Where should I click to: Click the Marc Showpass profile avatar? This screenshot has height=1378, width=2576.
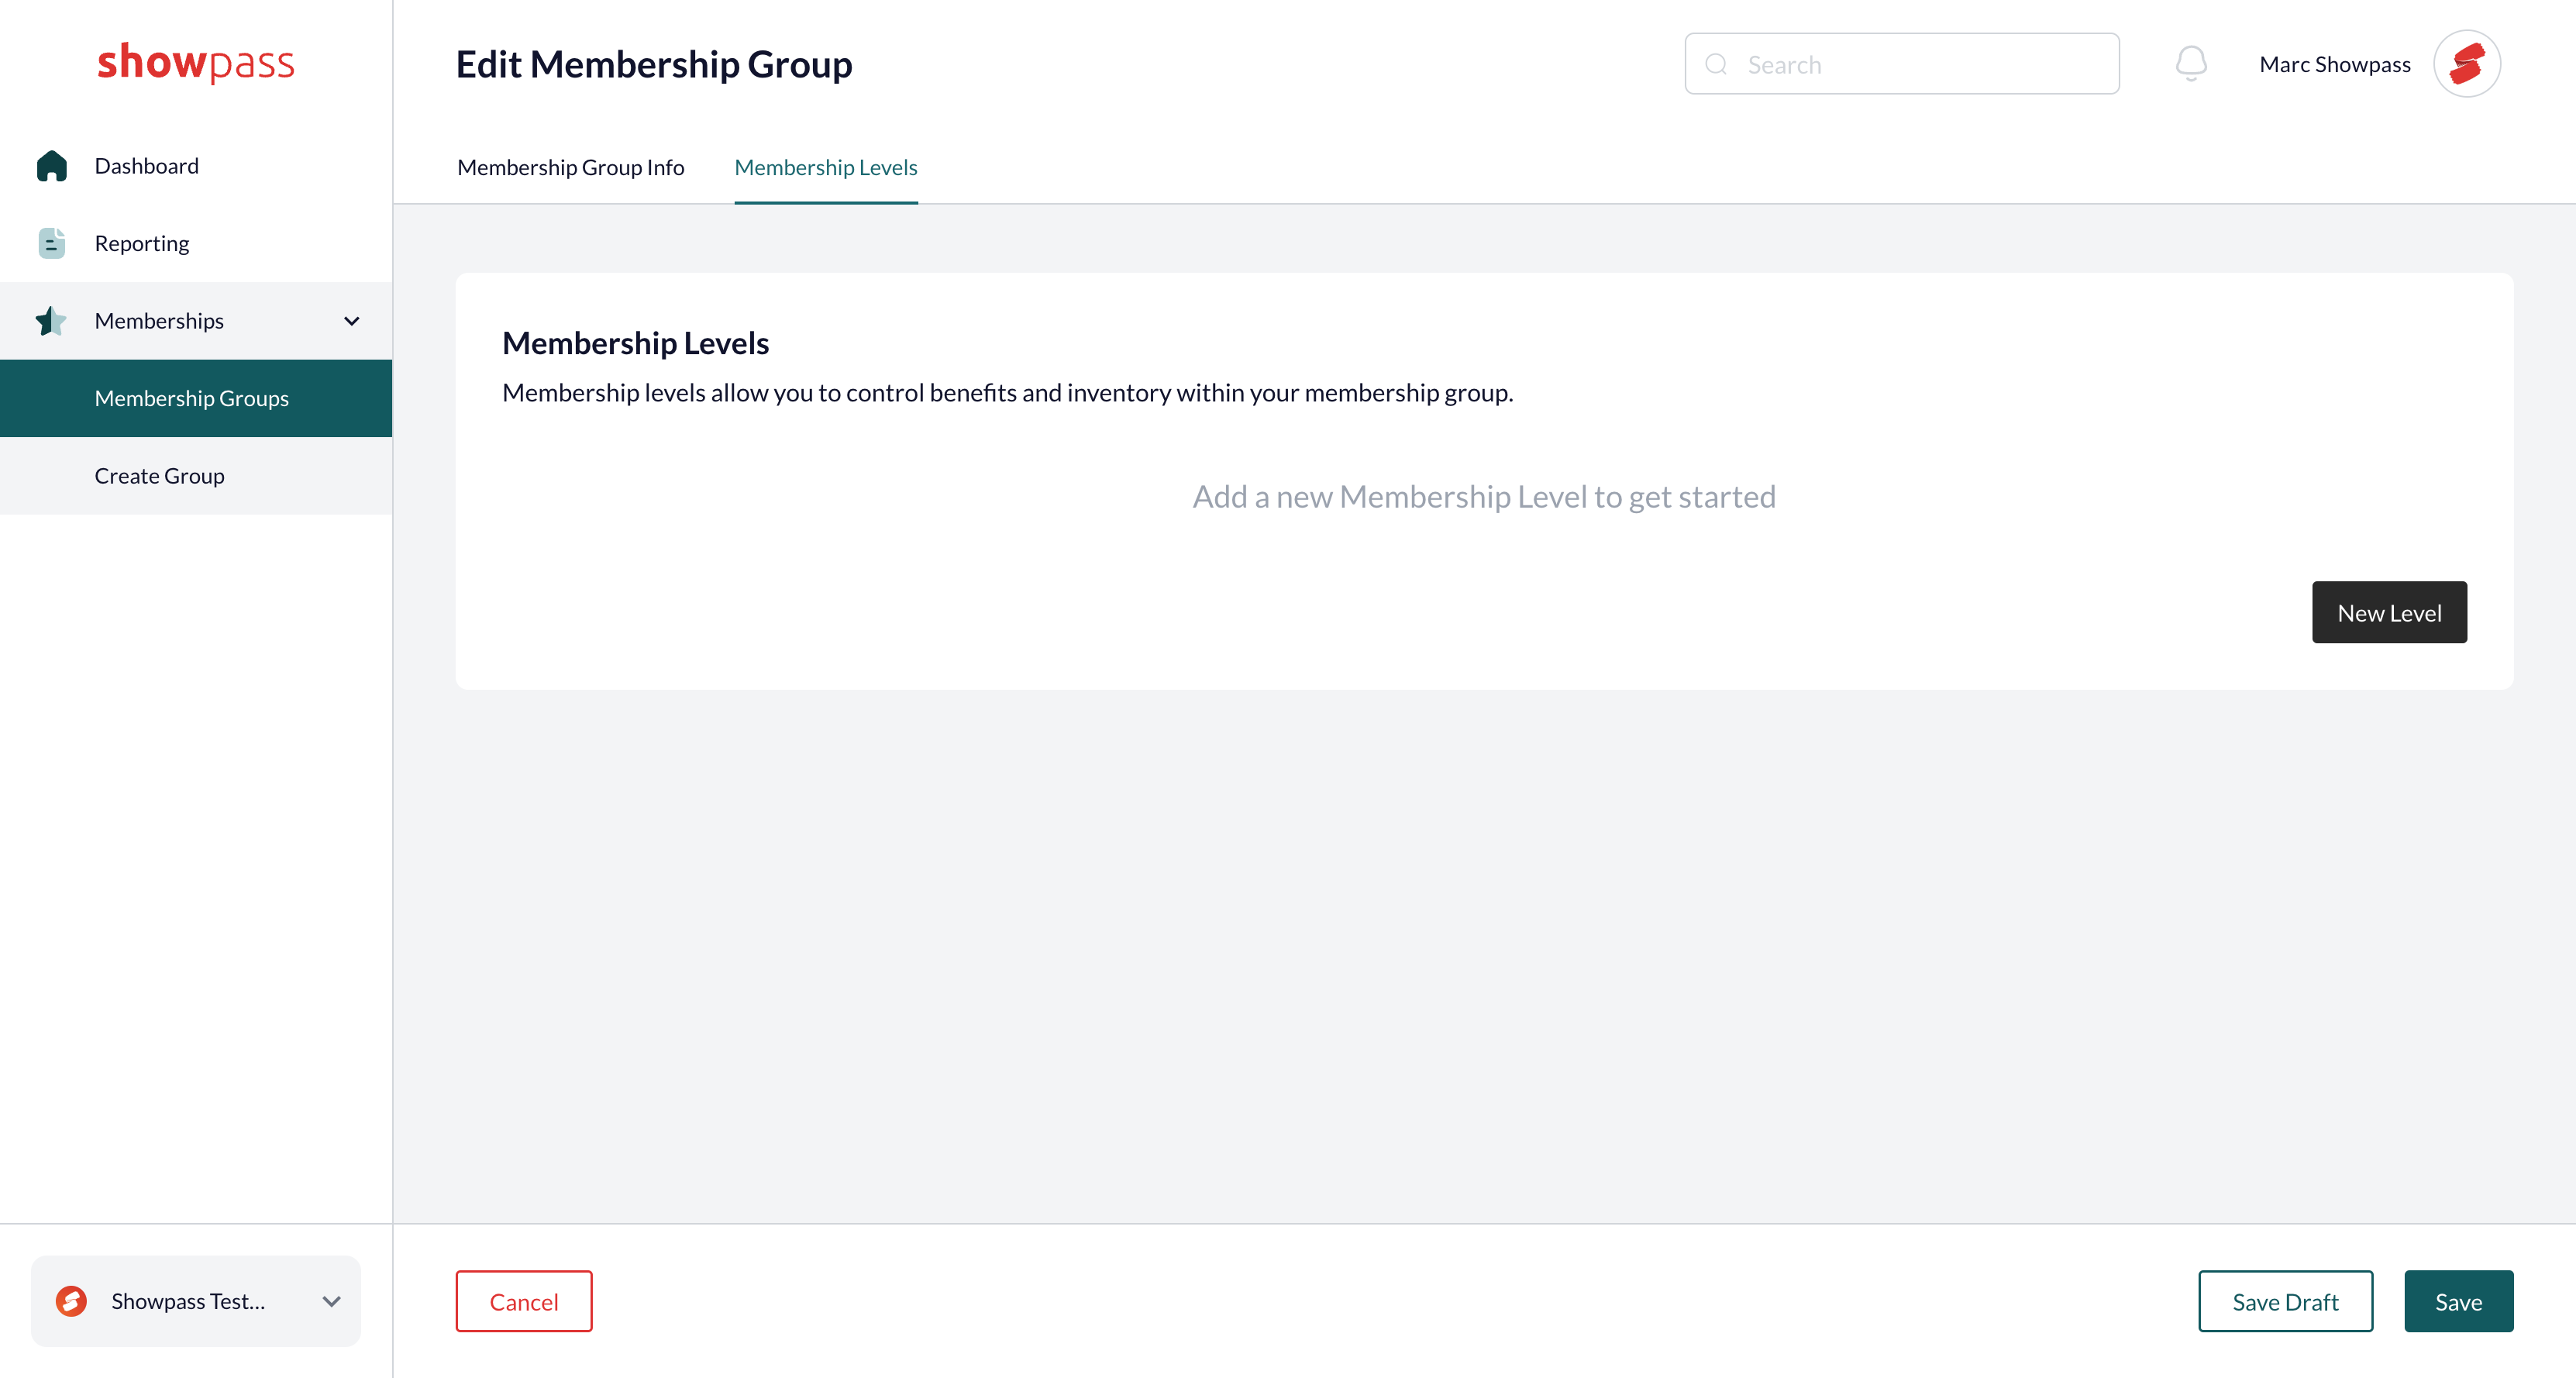2466,64
